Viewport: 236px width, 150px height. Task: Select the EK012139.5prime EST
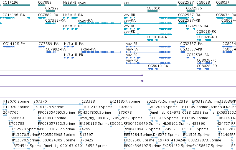coord(83,110)
